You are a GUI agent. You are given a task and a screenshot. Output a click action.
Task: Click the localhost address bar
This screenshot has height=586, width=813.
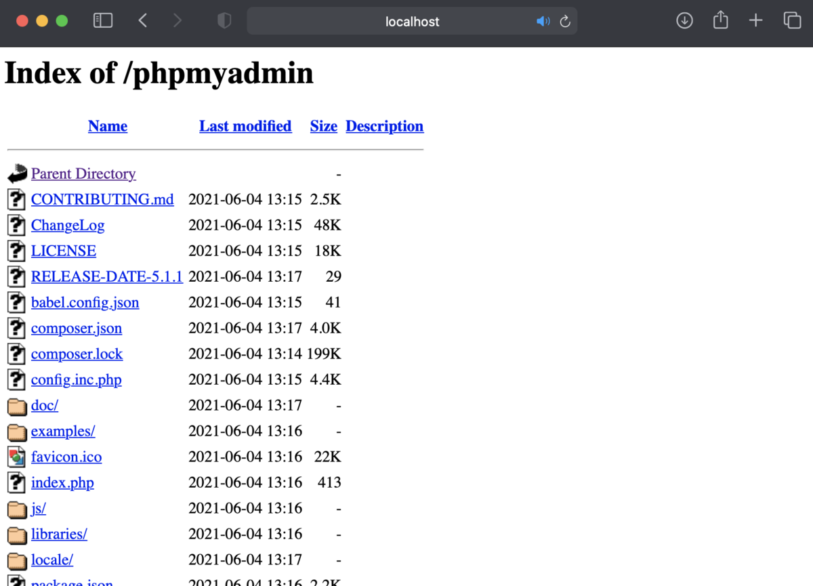coord(412,22)
